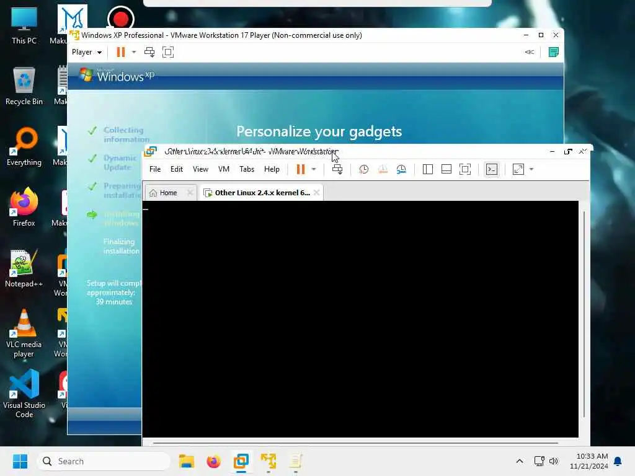
Task: Open network status in system tray
Action: tap(539, 461)
